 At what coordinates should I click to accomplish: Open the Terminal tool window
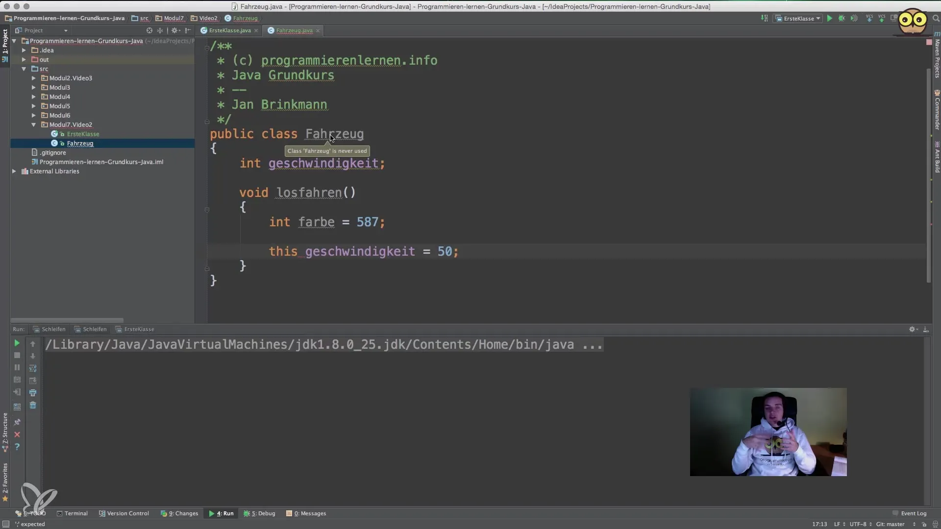tap(72, 513)
